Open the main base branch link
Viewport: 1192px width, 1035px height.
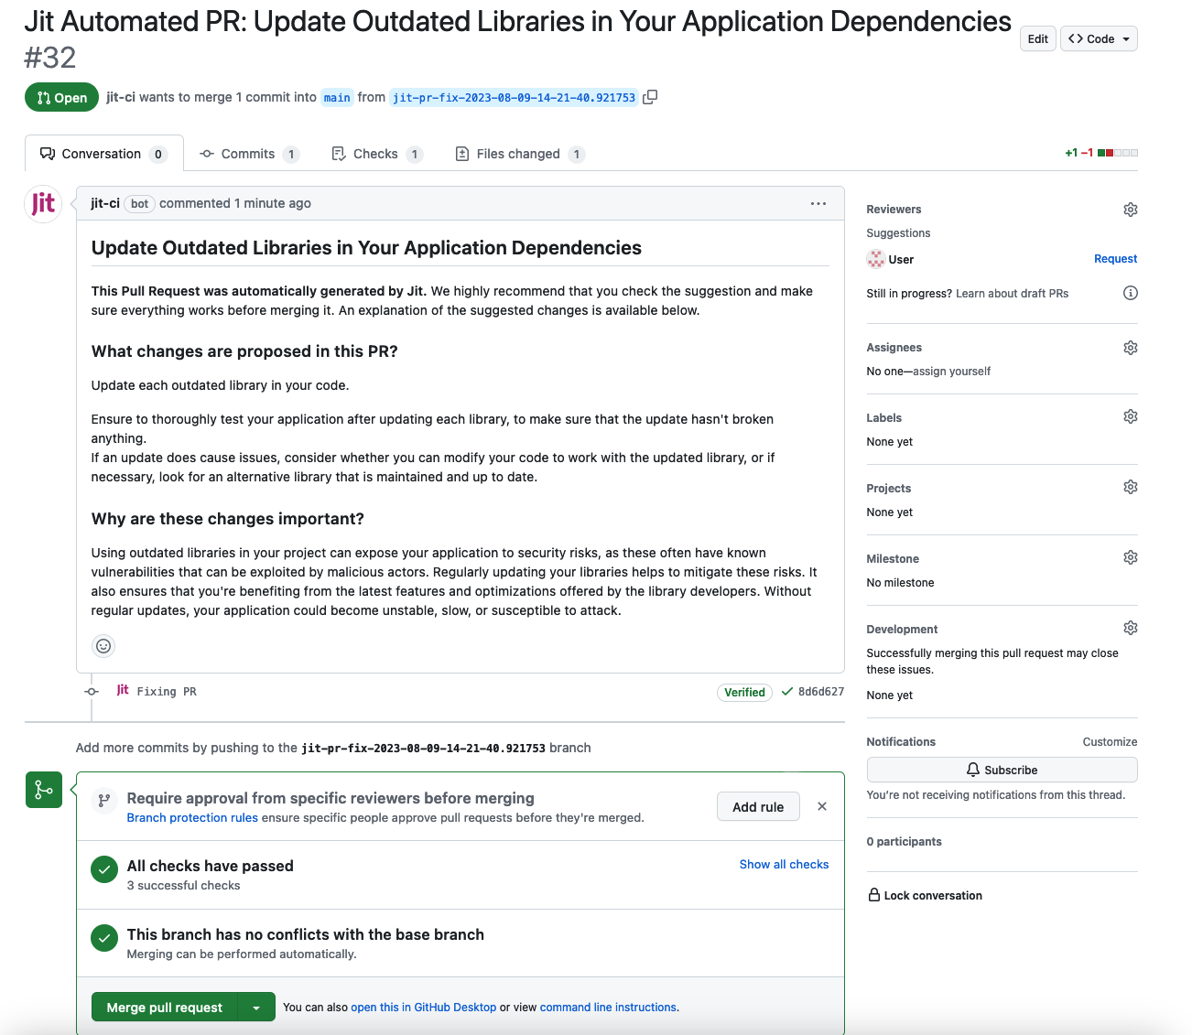pos(337,98)
